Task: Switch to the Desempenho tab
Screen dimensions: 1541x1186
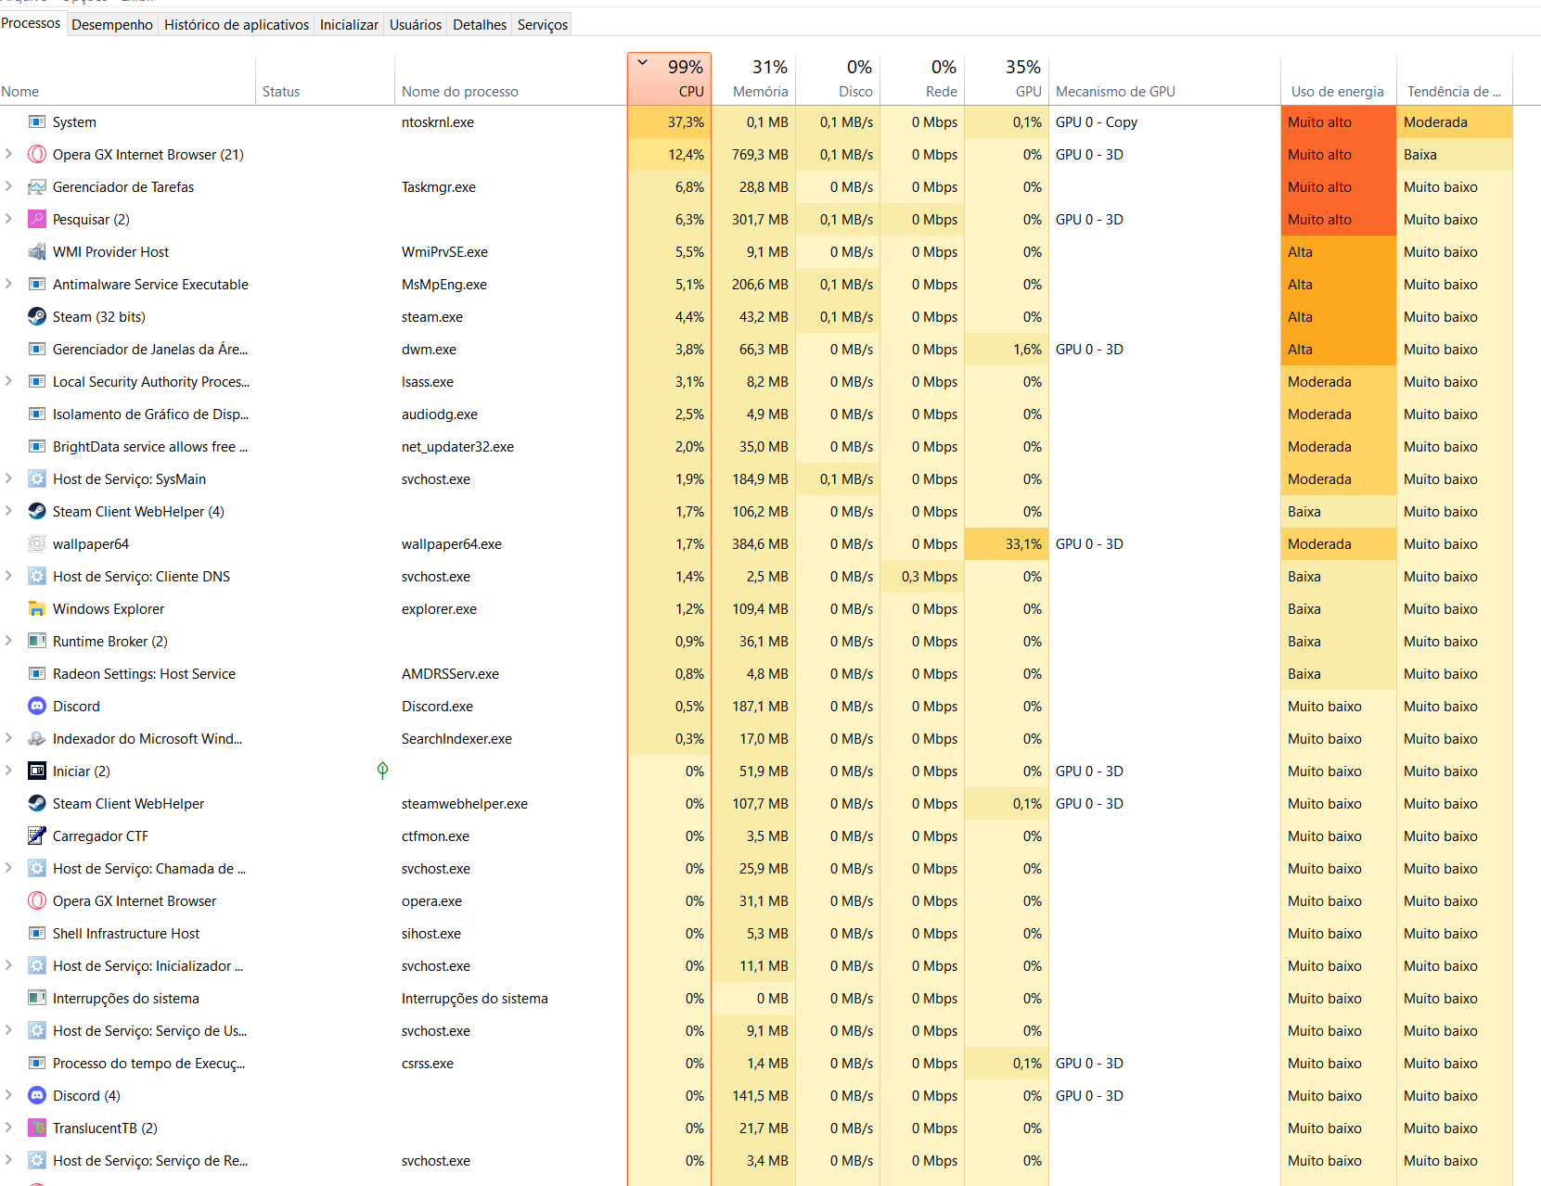Action: tap(112, 24)
